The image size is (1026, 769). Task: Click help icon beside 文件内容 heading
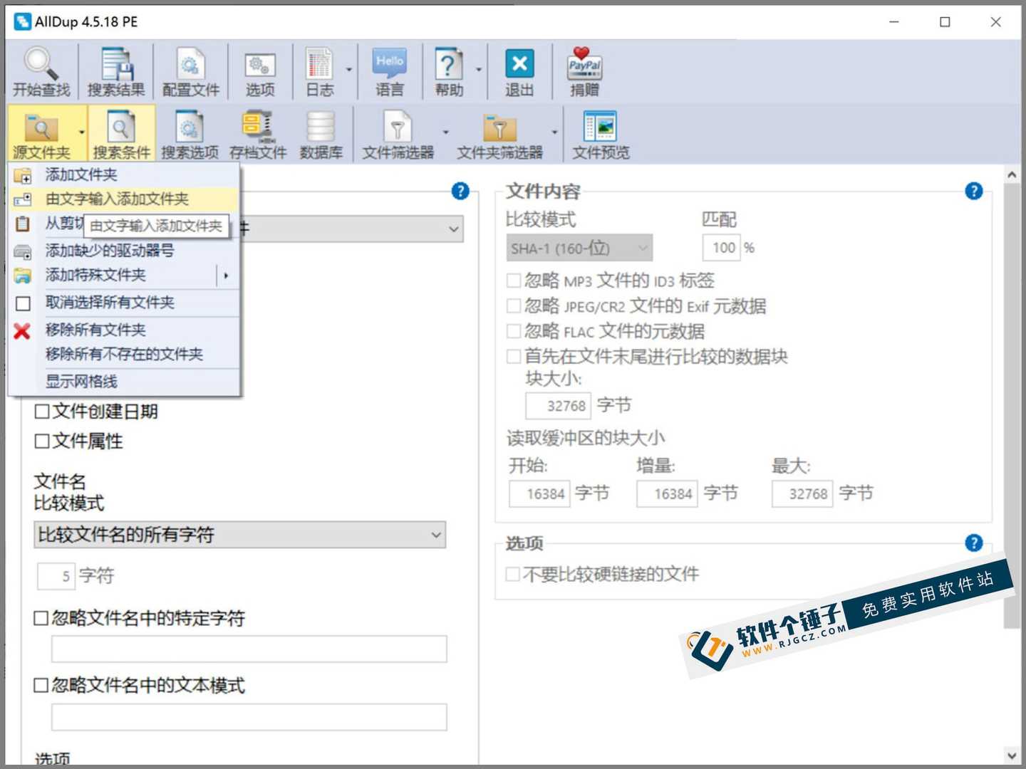click(x=974, y=191)
